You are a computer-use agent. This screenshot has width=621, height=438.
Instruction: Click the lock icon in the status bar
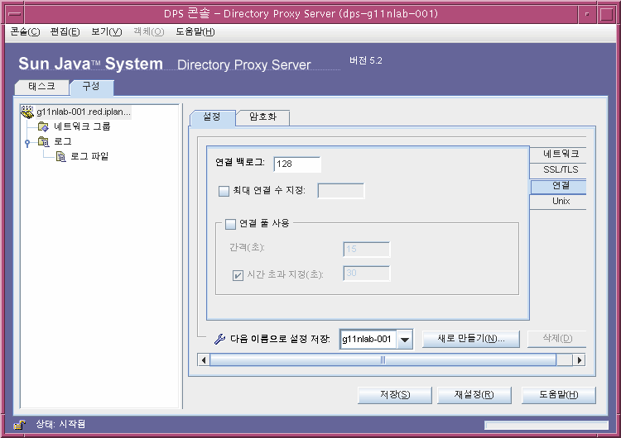tap(19, 425)
